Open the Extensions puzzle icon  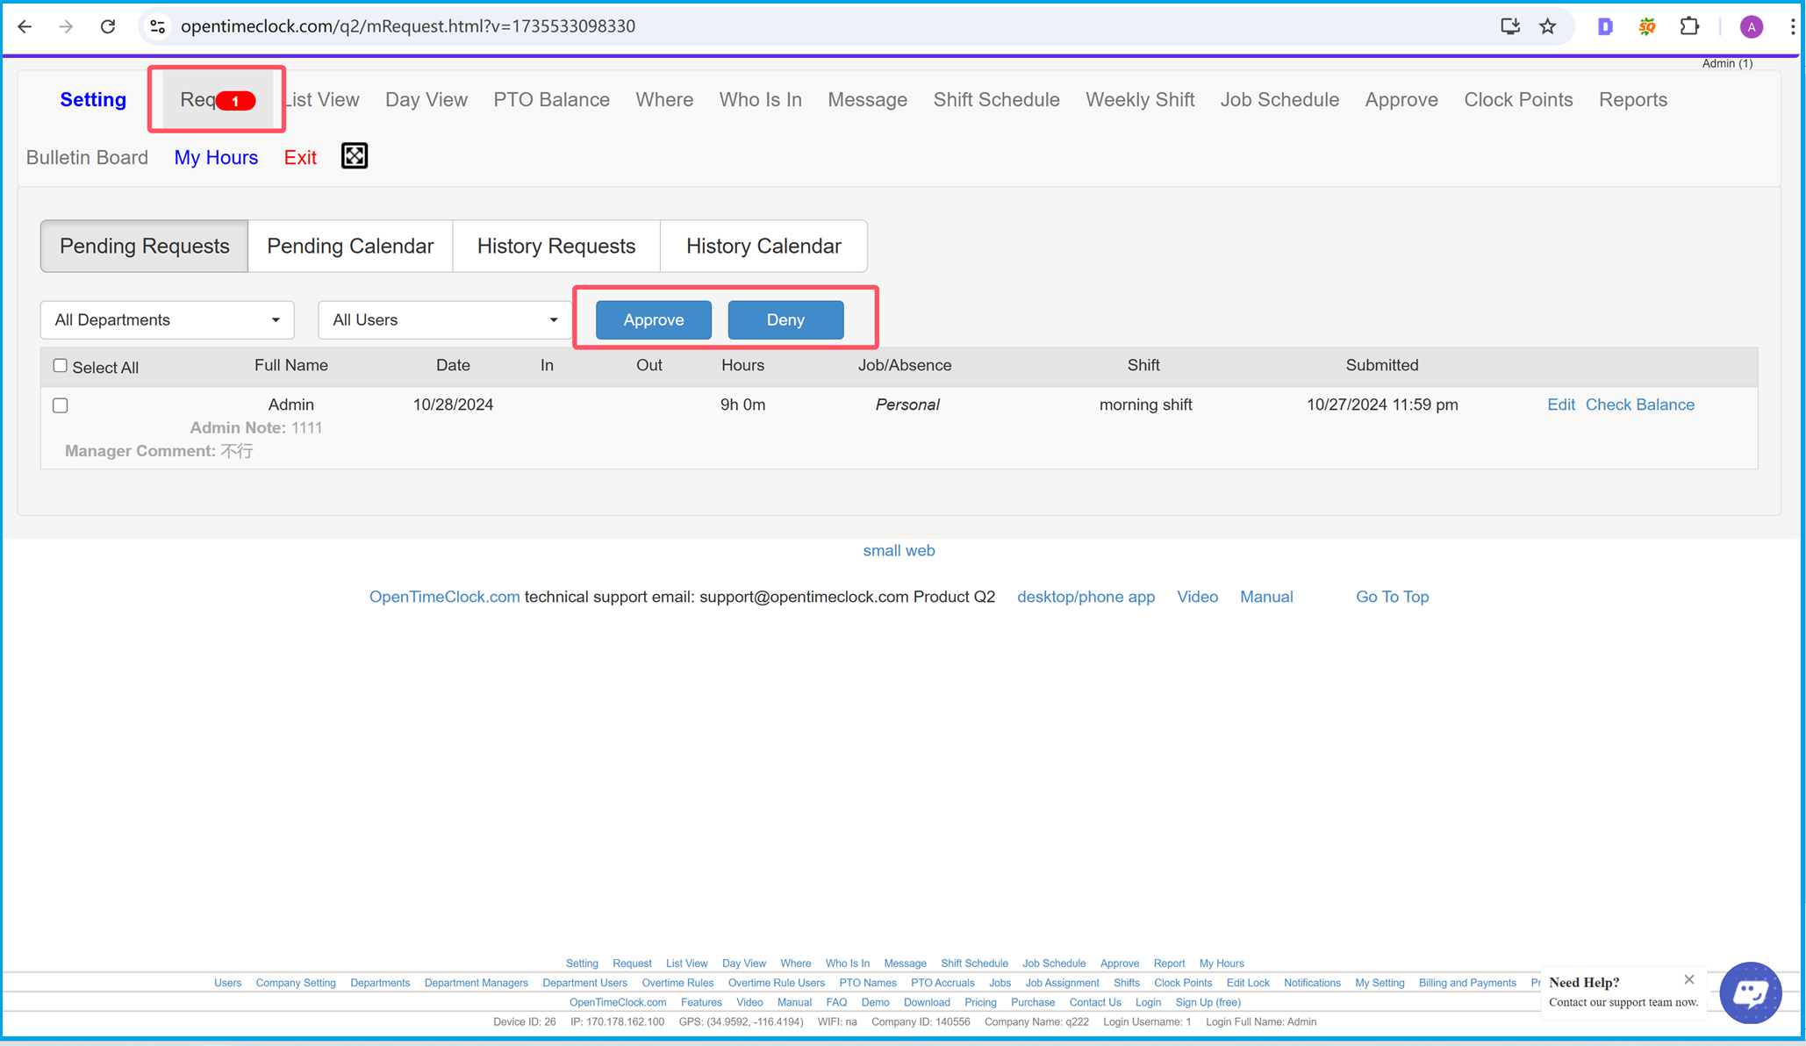point(1689,26)
